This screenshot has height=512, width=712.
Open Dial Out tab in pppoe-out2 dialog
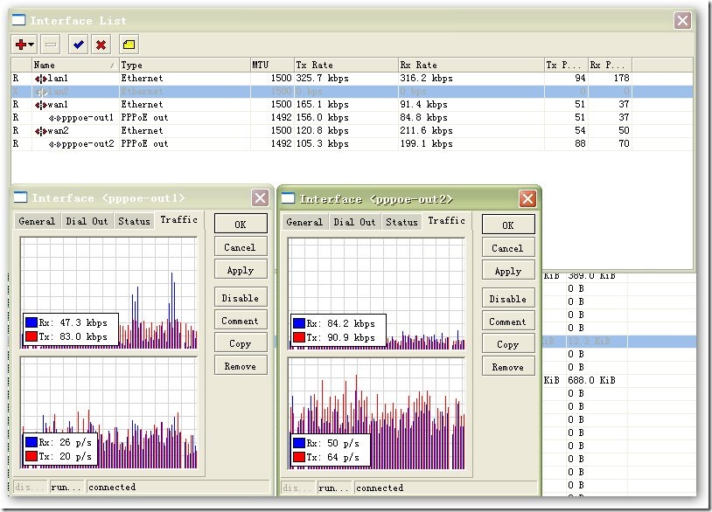pyautogui.click(x=354, y=222)
